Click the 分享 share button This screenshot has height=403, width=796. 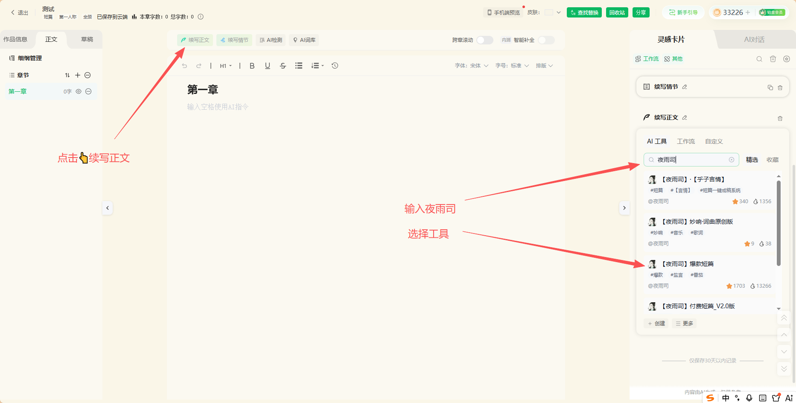(641, 12)
